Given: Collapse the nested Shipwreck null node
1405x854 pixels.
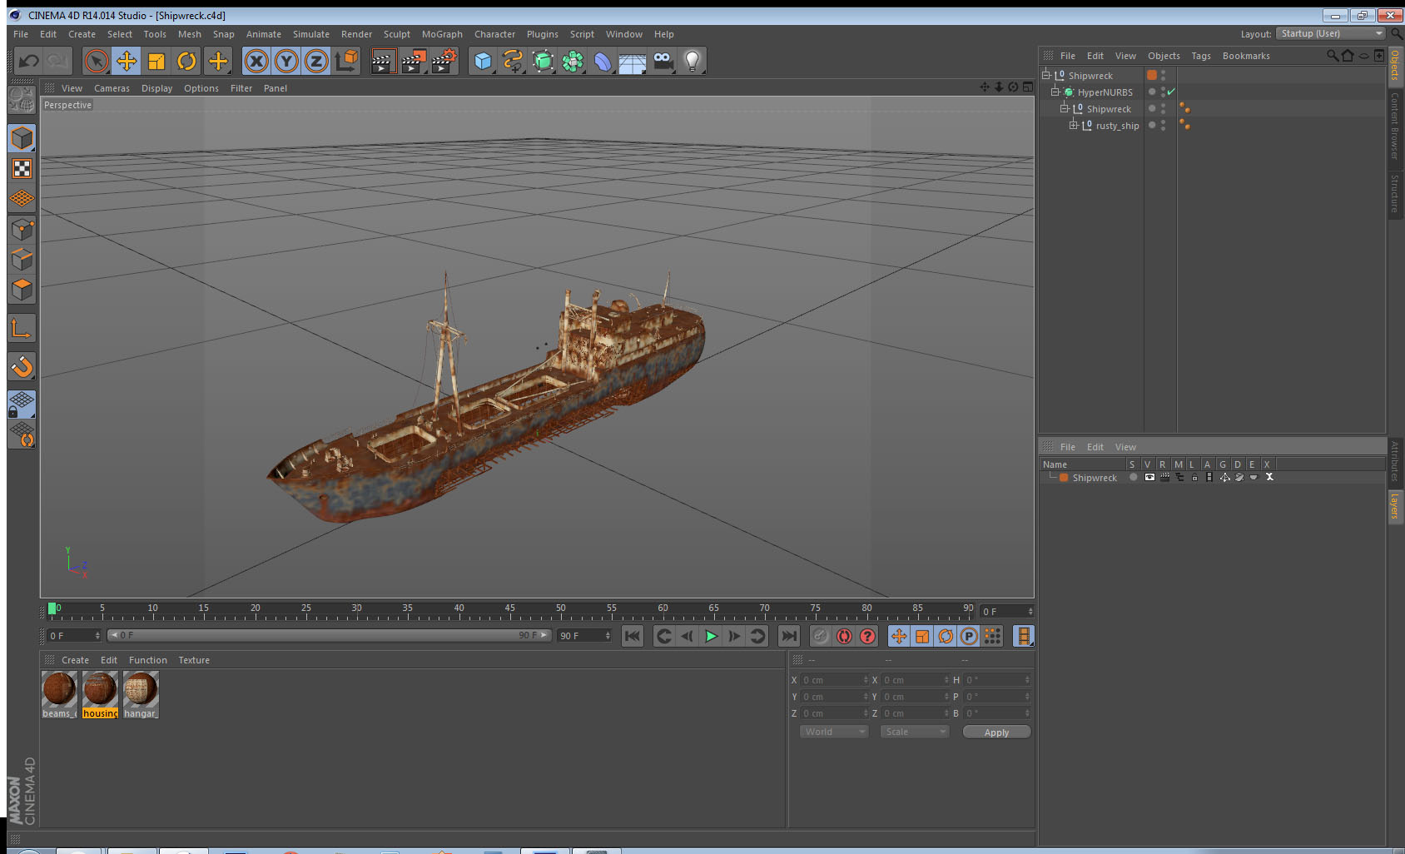Looking at the screenshot, I should [1064, 108].
